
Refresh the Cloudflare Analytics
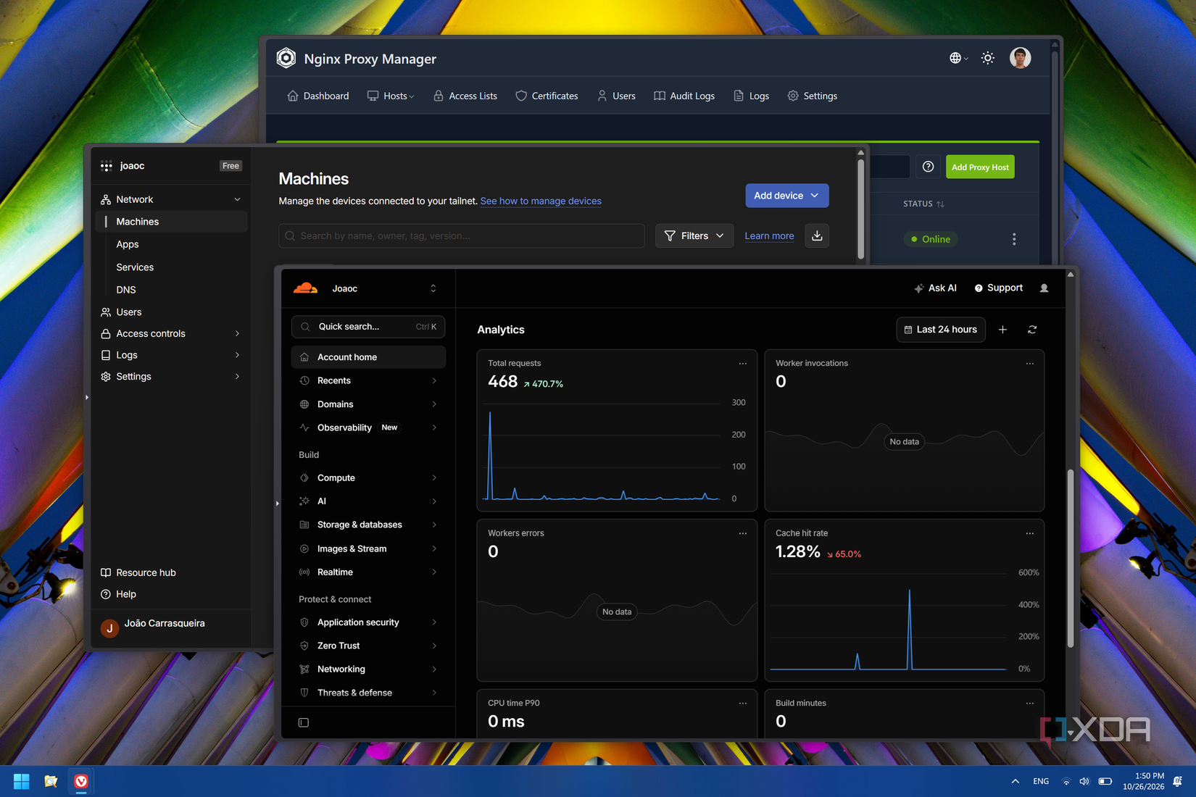pos(1032,330)
